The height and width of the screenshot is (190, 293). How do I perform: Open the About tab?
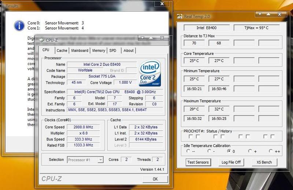[x=129, y=50]
